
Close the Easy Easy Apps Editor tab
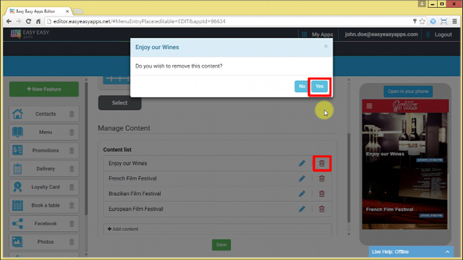point(67,11)
